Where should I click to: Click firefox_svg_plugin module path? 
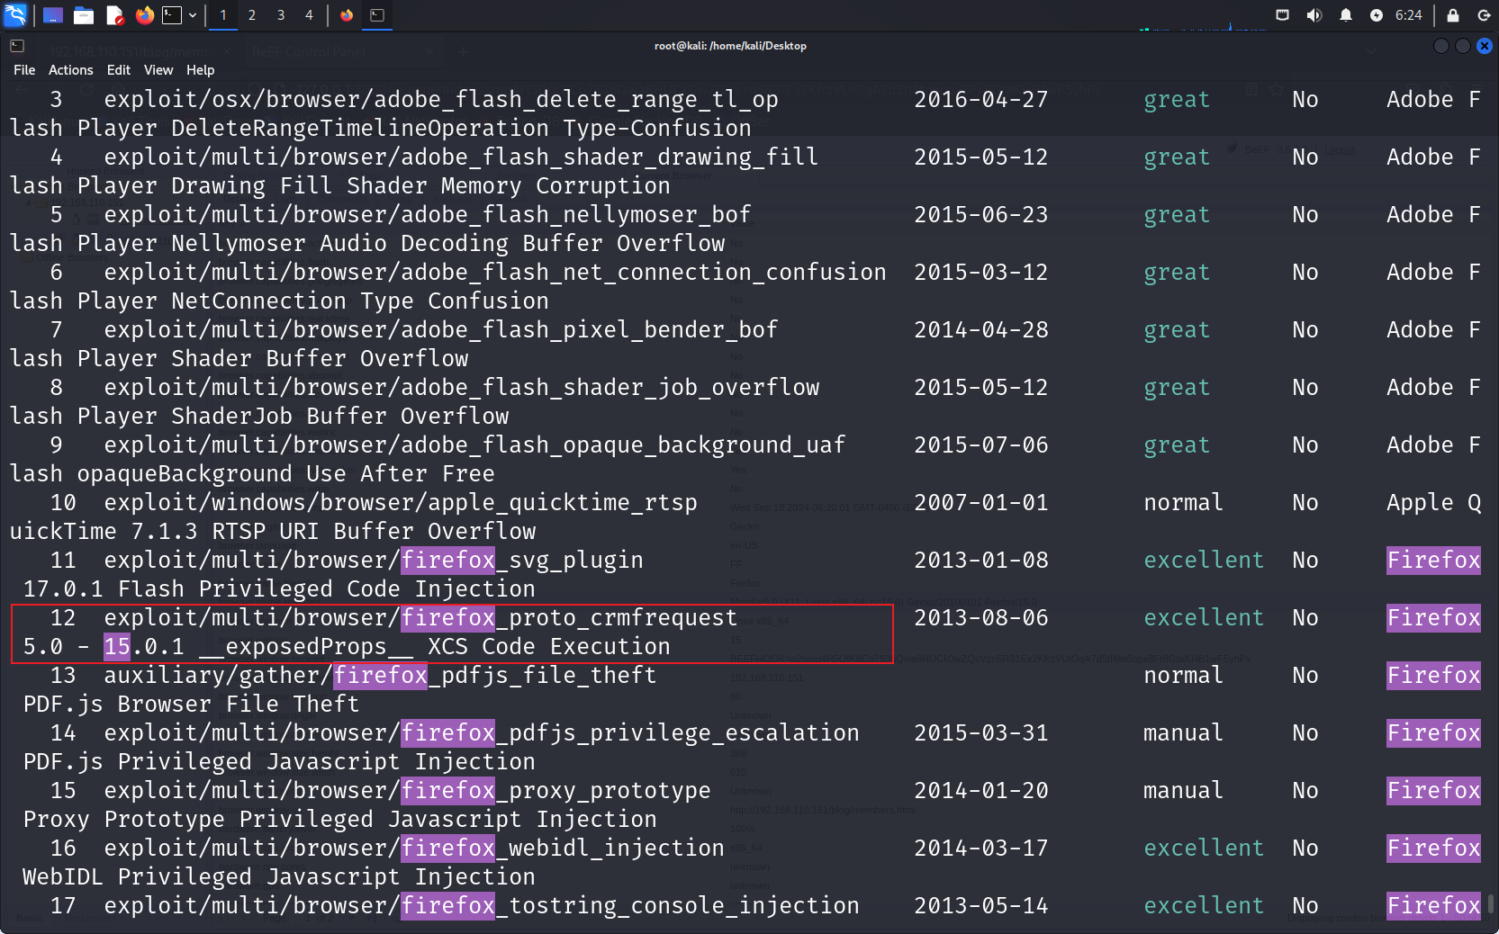coord(374,560)
